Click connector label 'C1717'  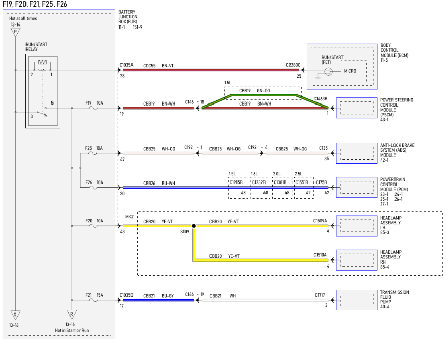320,295
